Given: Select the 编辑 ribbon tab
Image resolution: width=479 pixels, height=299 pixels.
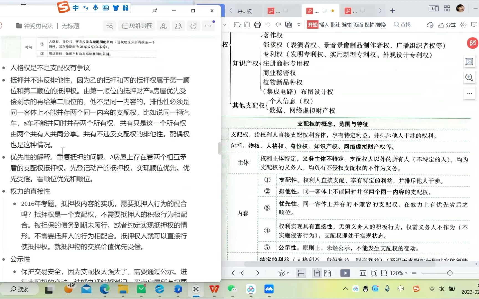Looking at the screenshot, I should pyautogui.click(x=347, y=25).
